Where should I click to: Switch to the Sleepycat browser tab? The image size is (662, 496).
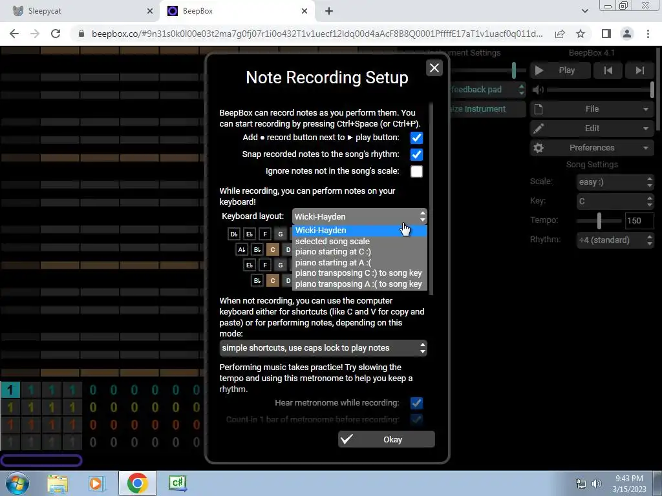(x=80, y=11)
